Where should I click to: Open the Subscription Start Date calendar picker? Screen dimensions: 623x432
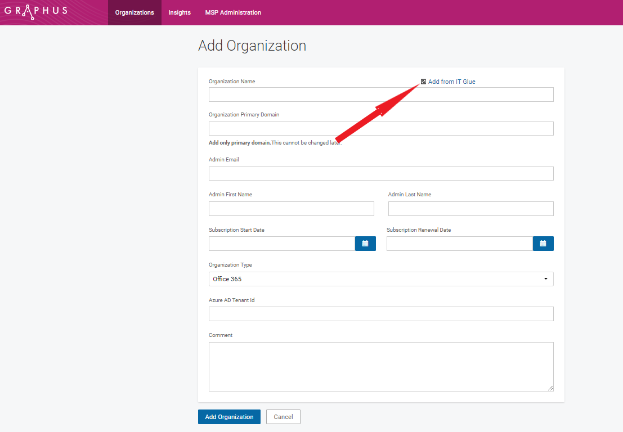365,244
